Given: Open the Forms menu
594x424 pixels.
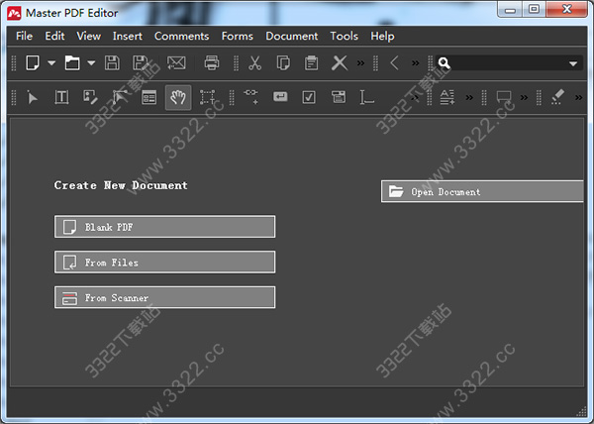Looking at the screenshot, I should click(238, 37).
